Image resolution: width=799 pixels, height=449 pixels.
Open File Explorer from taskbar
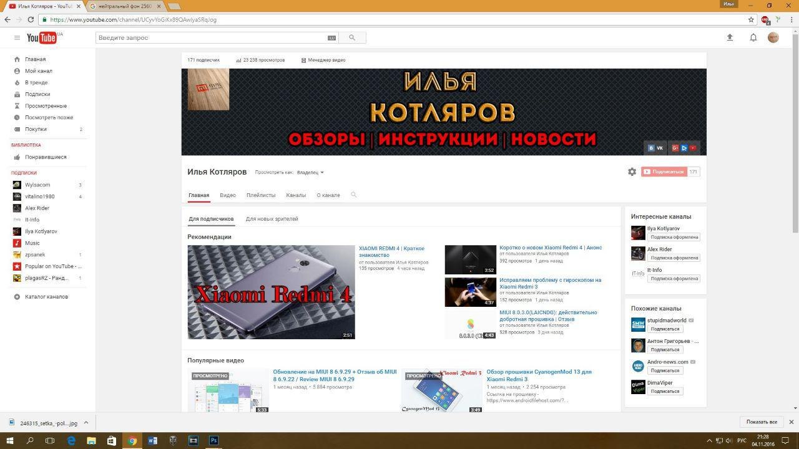92,440
